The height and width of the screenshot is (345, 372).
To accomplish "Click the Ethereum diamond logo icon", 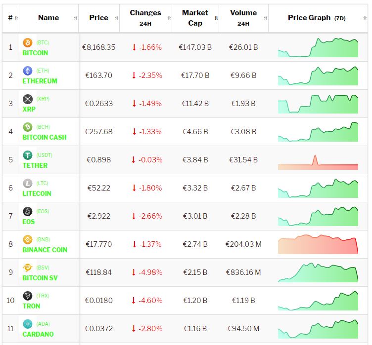I will tap(28, 71).
